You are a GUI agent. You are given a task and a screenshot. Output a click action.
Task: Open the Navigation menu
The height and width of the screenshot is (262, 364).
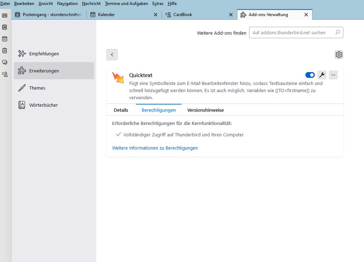pyautogui.click(x=67, y=4)
